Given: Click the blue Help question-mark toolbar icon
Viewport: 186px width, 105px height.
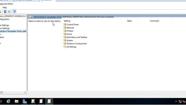Looking at the screenshot, I should 5,12.
